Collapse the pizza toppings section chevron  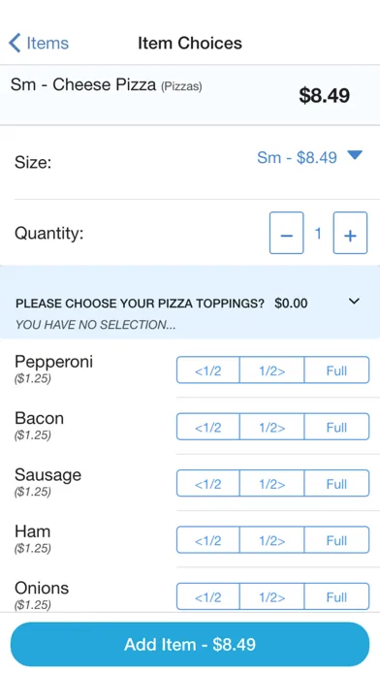coord(354,302)
